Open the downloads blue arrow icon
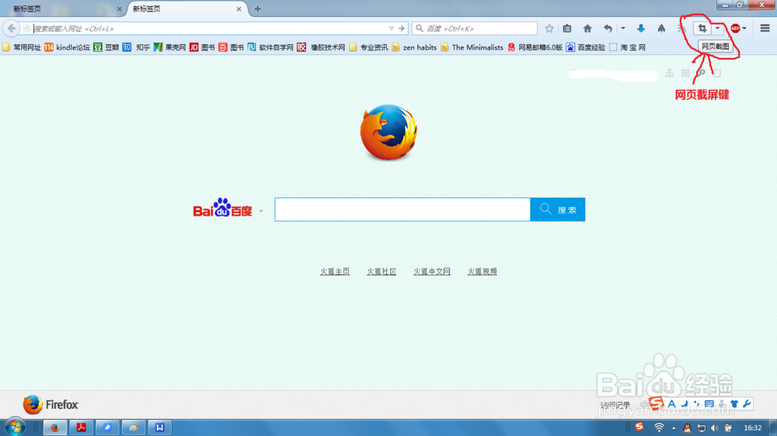777x436 pixels. tap(641, 29)
